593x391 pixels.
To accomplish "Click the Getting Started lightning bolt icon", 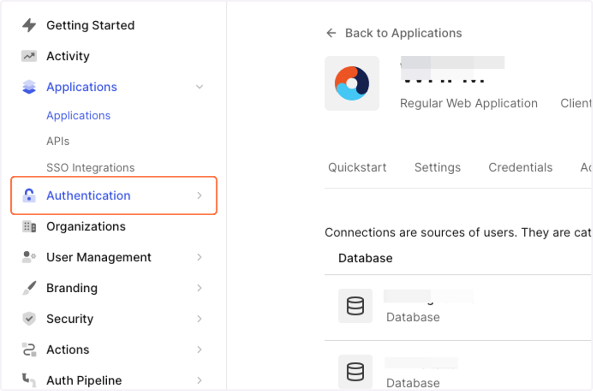I will 29,25.
